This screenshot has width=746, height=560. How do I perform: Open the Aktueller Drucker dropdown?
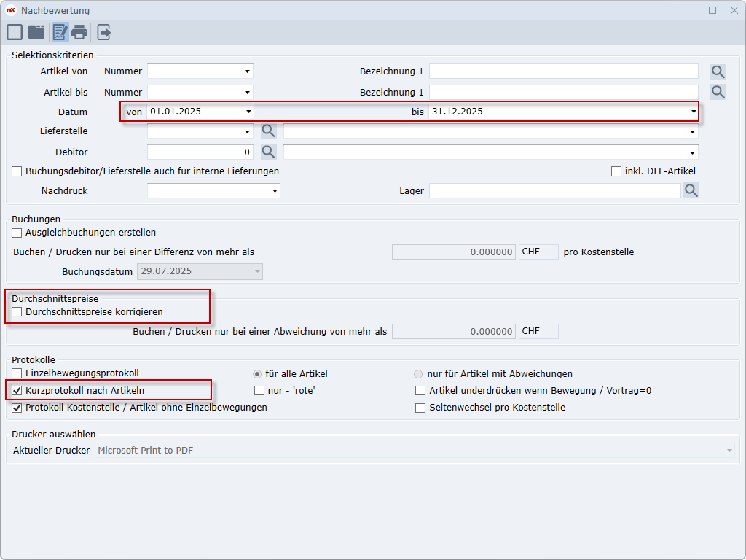729,451
